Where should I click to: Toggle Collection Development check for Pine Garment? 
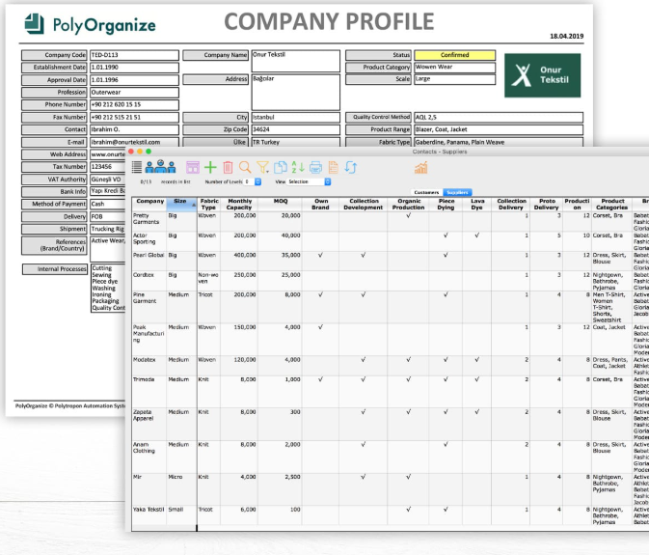[x=363, y=294]
